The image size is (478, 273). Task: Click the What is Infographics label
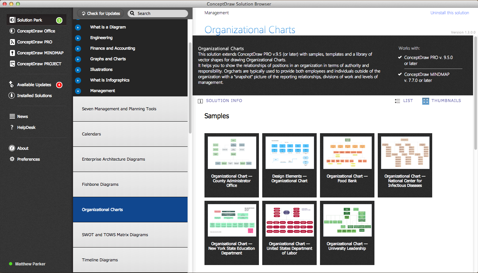(x=110, y=80)
